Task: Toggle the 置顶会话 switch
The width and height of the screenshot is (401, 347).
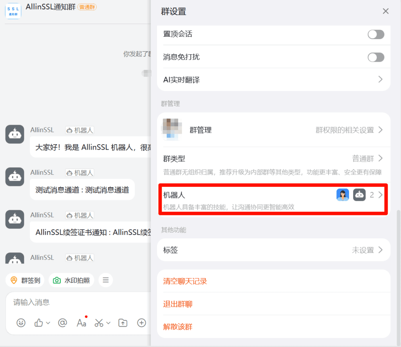Action: pyautogui.click(x=376, y=34)
